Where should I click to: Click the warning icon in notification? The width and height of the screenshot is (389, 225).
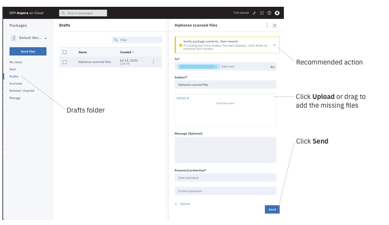(180, 45)
